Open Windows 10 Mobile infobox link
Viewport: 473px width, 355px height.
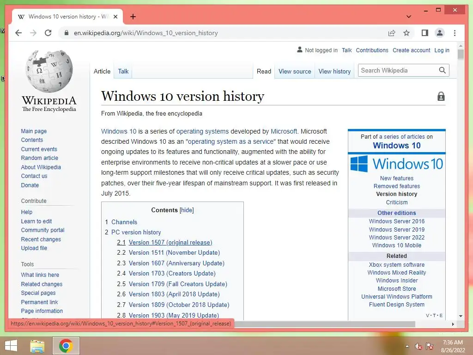(397, 245)
